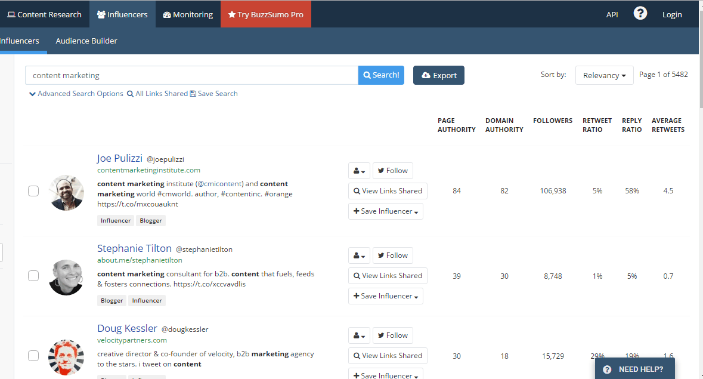Visit about.me/stephanietilton link
This screenshot has height=379, width=703.
pyautogui.click(x=140, y=260)
